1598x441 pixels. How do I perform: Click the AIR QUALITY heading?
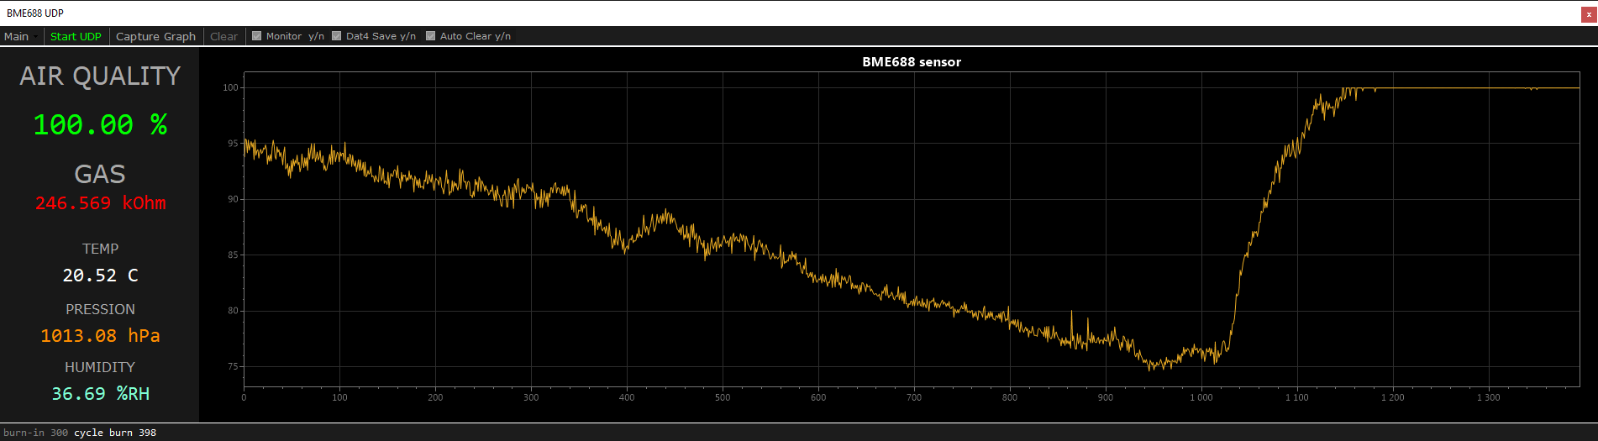tap(100, 76)
